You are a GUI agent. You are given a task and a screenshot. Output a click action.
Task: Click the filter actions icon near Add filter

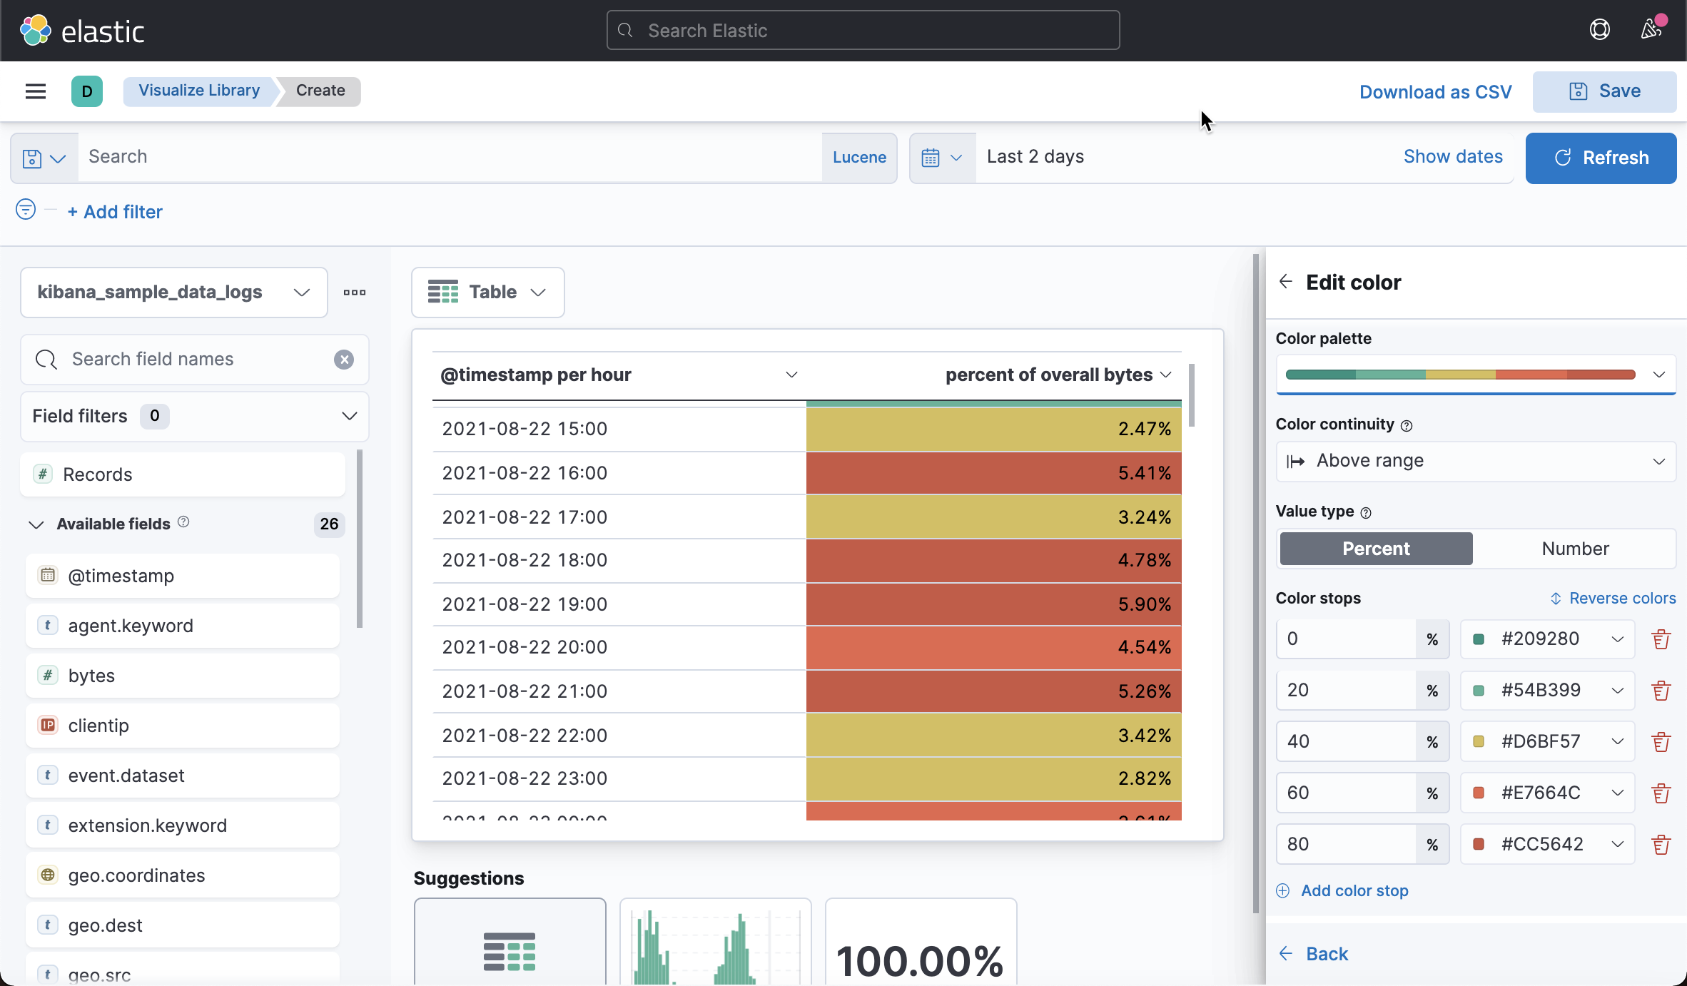click(25, 209)
